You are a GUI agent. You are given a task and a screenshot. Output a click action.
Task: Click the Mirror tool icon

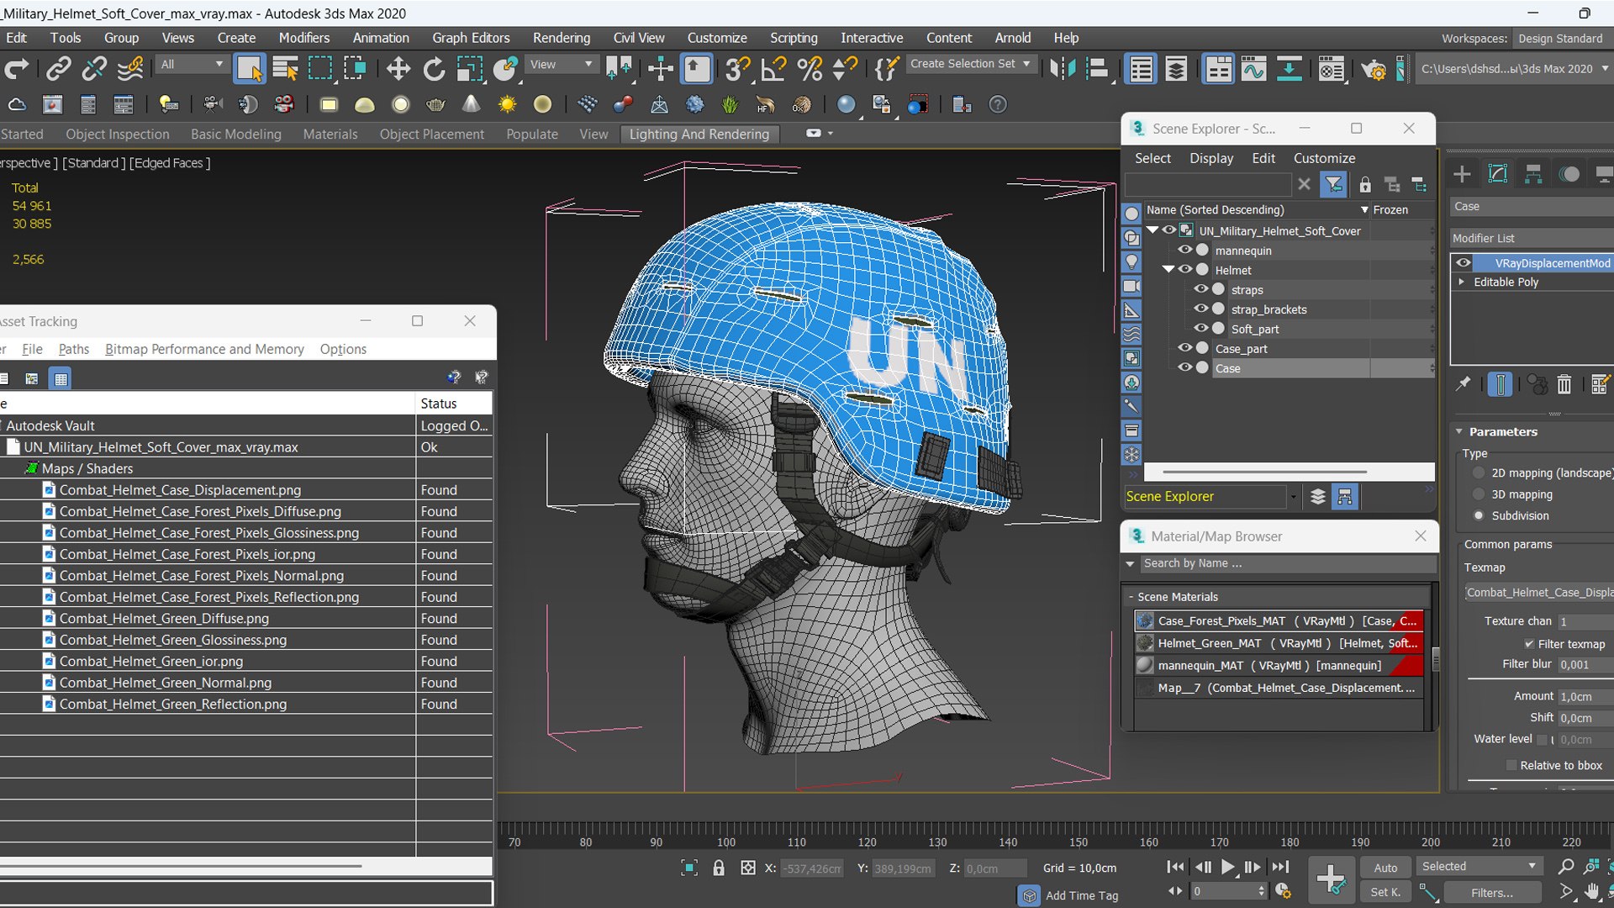[x=1062, y=68]
